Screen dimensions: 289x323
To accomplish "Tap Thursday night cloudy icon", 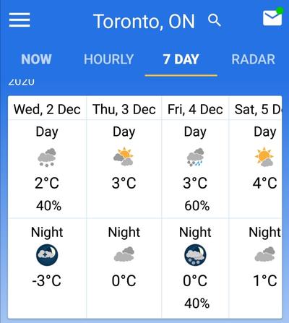I will tap(124, 254).
